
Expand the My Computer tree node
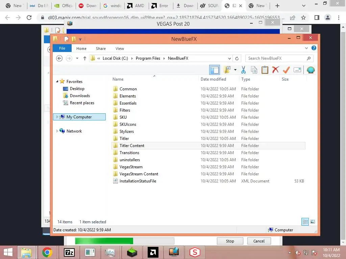[x=57, y=117]
